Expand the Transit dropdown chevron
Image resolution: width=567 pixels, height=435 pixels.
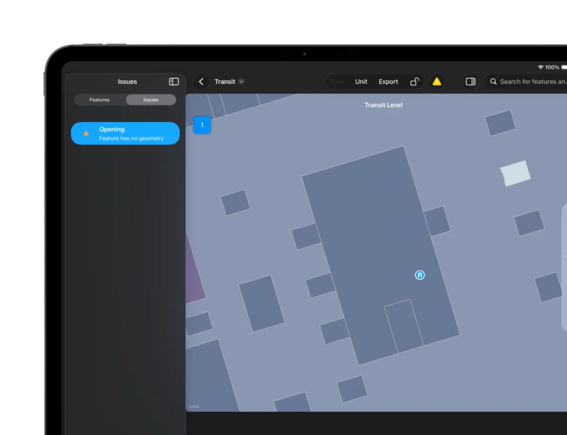[242, 82]
